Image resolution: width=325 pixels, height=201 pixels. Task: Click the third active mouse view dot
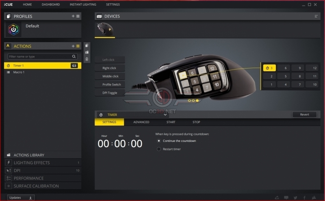point(197,100)
